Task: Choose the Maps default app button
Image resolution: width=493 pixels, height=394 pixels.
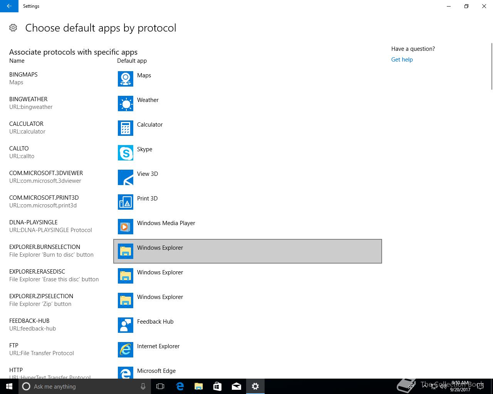Action: (248, 79)
